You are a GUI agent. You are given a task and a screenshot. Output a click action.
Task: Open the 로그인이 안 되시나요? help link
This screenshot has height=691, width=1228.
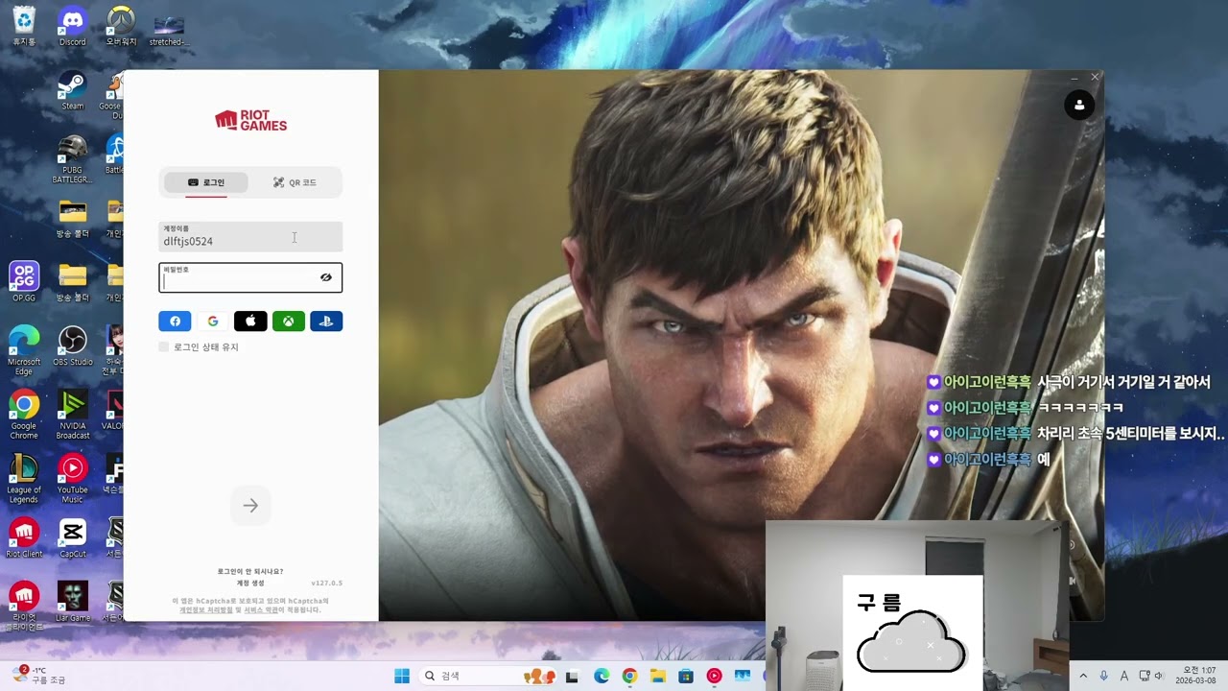pos(250,571)
